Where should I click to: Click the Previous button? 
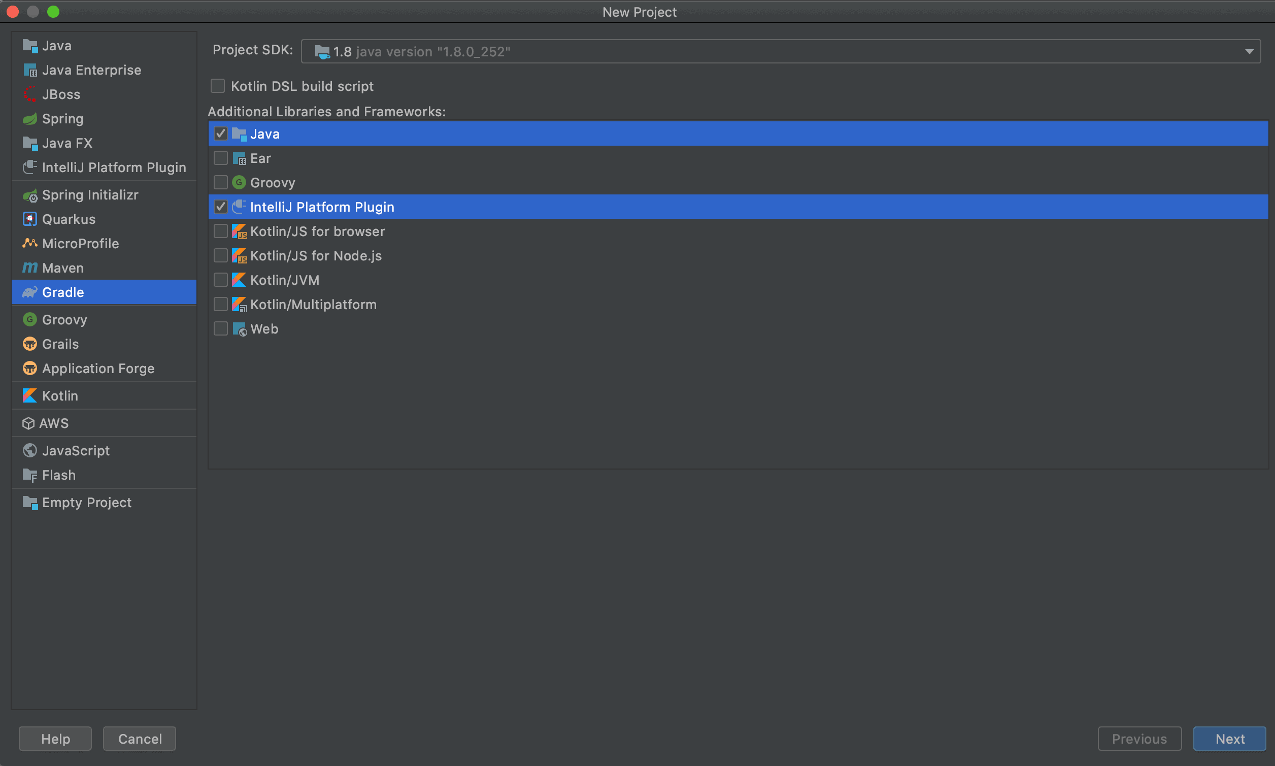point(1139,738)
